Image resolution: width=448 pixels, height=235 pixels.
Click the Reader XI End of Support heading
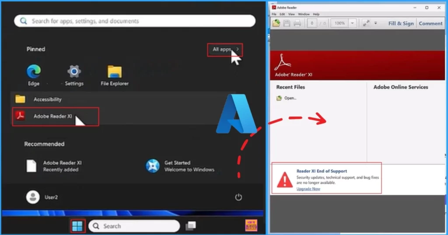tap(322, 171)
